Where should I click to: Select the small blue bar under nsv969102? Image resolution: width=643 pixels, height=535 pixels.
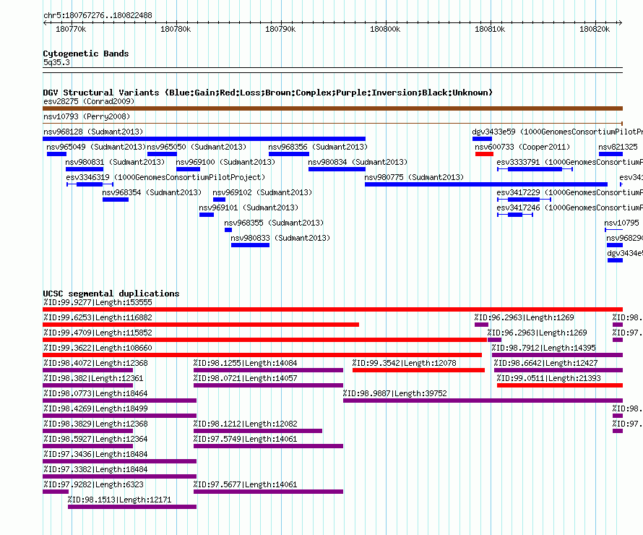coord(220,200)
